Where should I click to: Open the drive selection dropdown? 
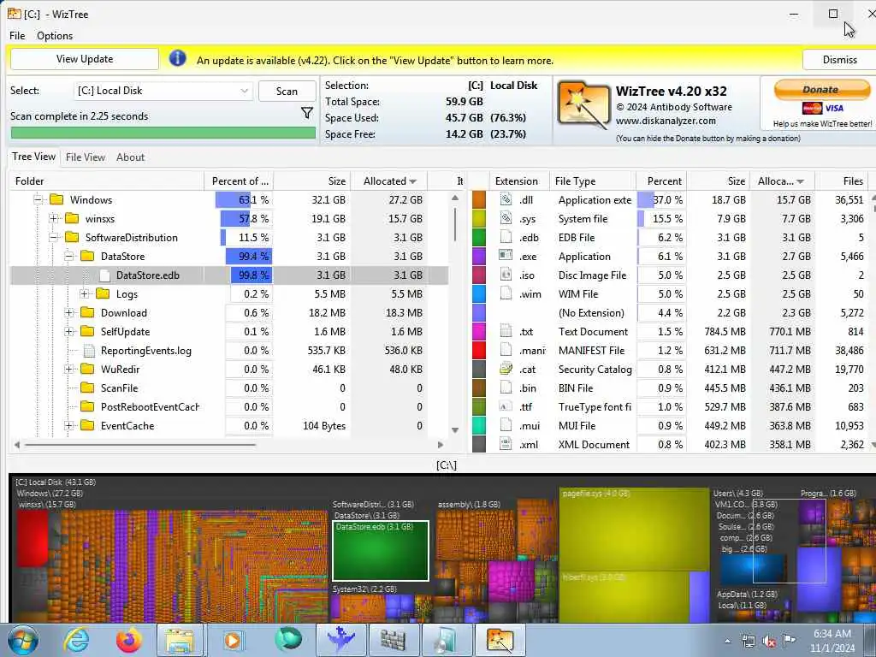(x=244, y=91)
